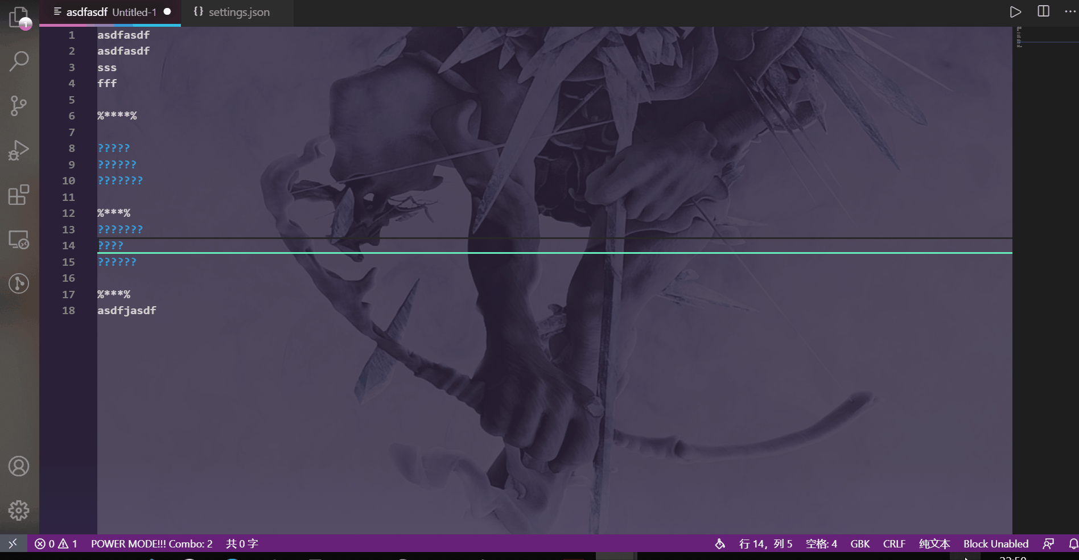
Task: Click POWER MODE Combo status item
Action: click(152, 543)
